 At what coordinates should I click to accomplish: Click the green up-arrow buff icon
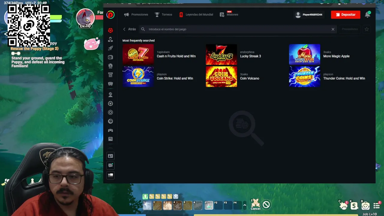[145, 196]
